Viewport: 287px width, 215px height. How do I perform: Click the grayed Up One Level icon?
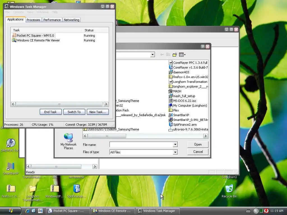click(x=168, y=55)
